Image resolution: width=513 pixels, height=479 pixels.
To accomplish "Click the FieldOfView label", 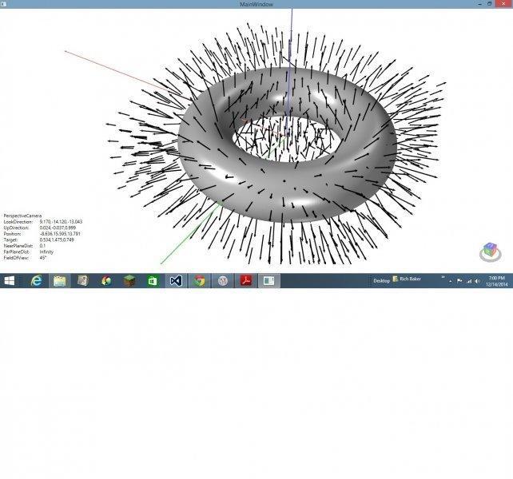I will point(16,258).
